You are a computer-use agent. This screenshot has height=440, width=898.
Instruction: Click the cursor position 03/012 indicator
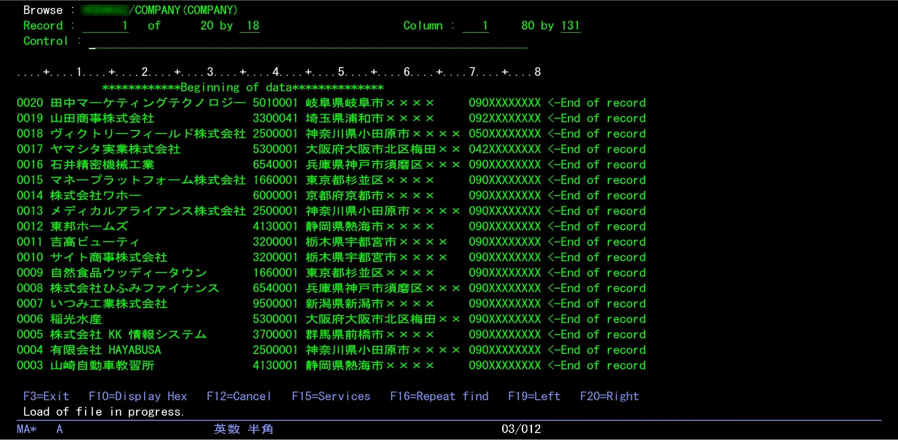[521, 429]
